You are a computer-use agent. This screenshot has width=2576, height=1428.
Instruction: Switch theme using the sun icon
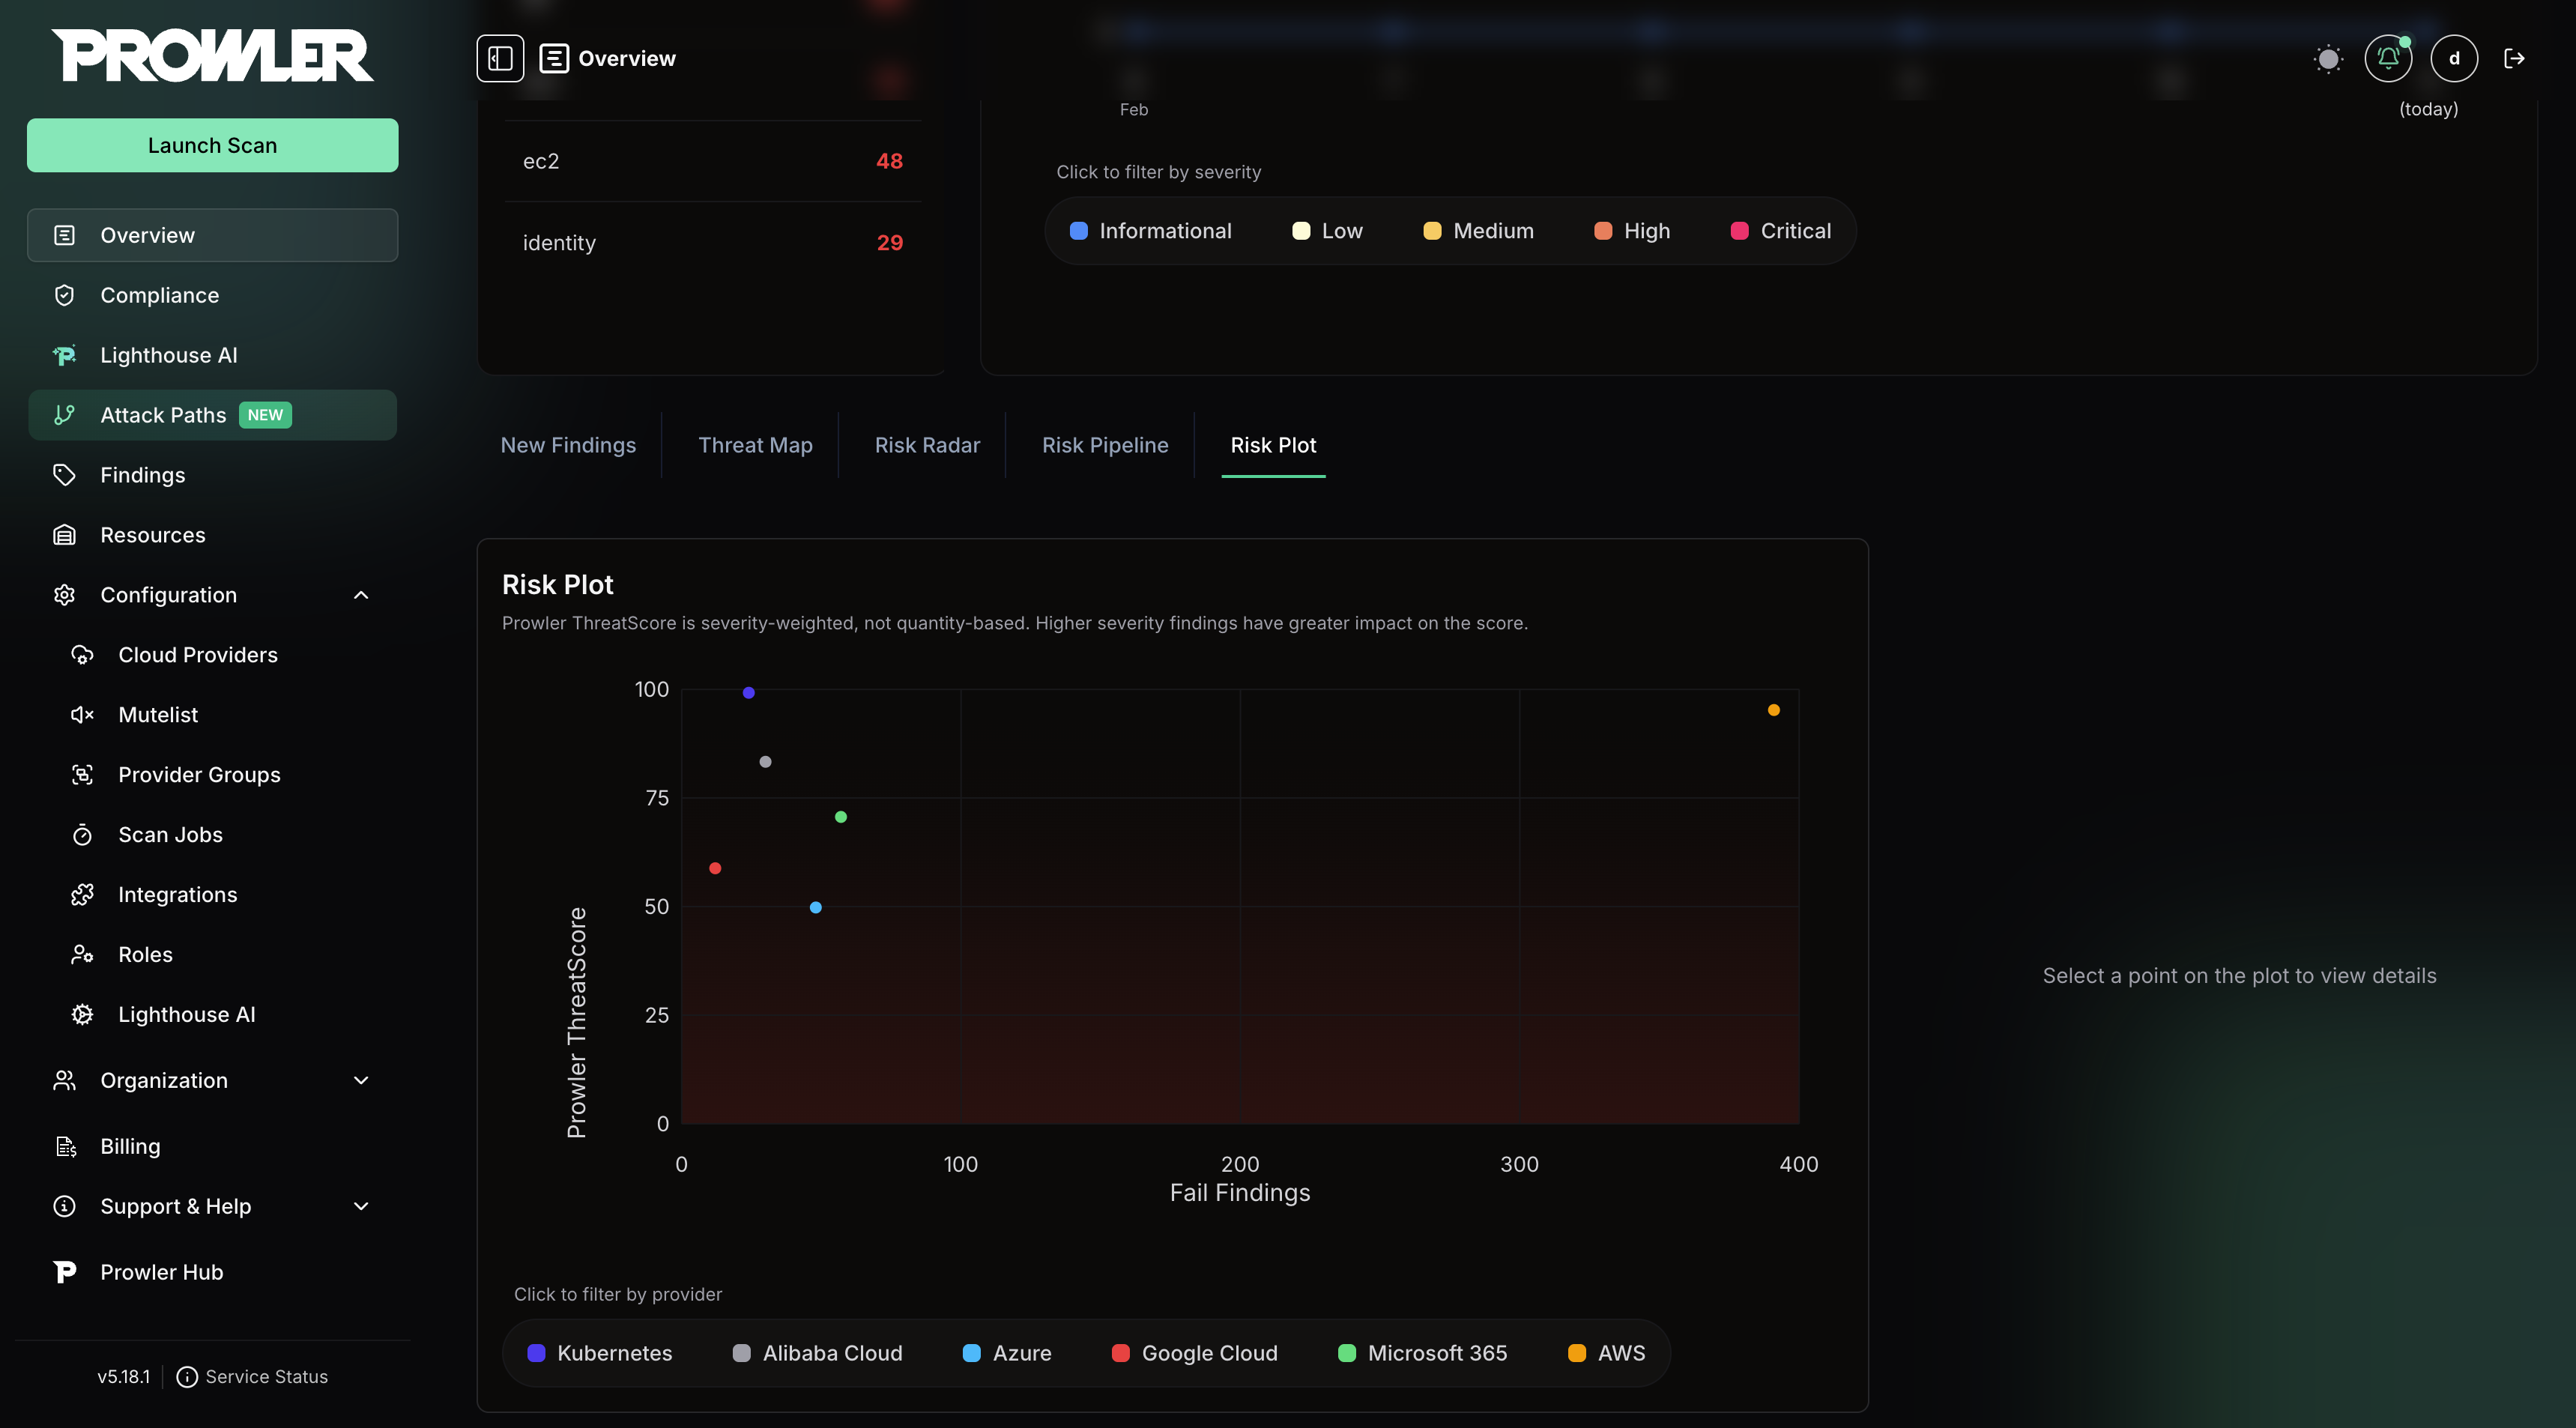point(2328,59)
